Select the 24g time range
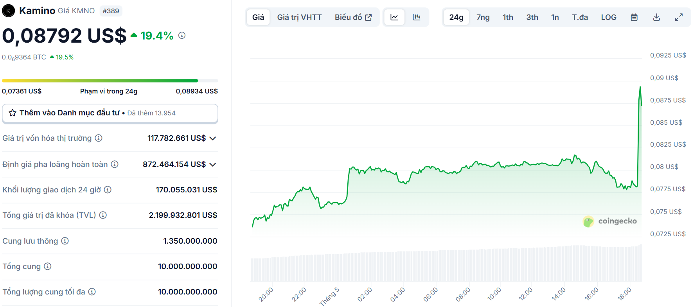This screenshot has width=692, height=307. click(x=456, y=17)
